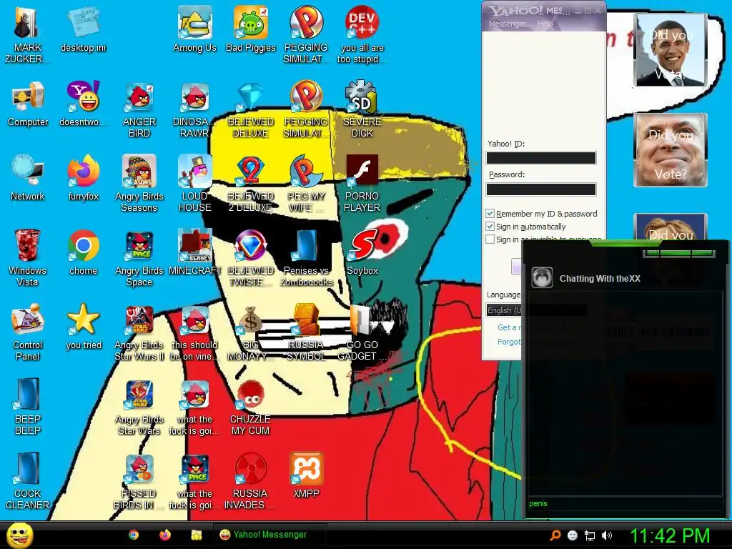Click the 'Get a new ID' link
Image resolution: width=732 pixels, height=549 pixels.
pyautogui.click(x=509, y=327)
